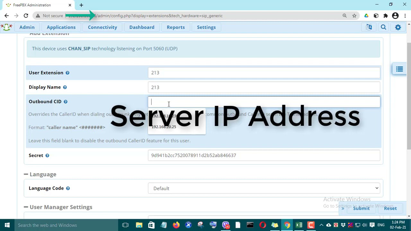Expand the double-arrow beside Submit
Screen dimensions: 411x231
(343, 209)
